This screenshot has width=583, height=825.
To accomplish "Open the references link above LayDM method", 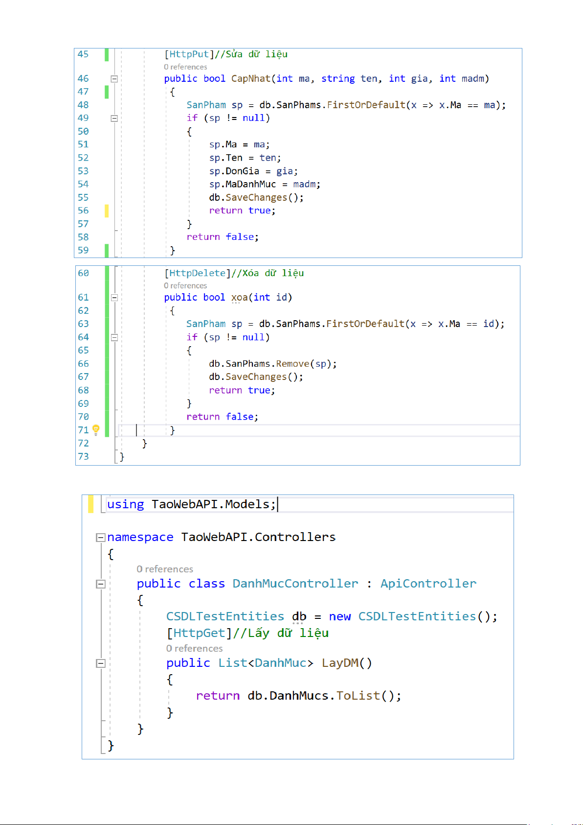I will [x=194, y=648].
